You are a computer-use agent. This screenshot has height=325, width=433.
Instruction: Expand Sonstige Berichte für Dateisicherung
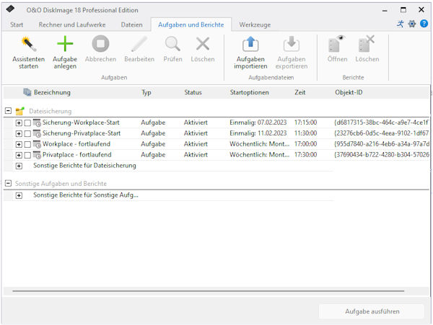(19, 166)
